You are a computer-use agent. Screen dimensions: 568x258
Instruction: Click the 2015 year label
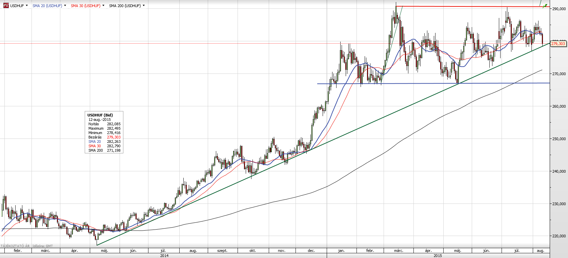coord(438,256)
